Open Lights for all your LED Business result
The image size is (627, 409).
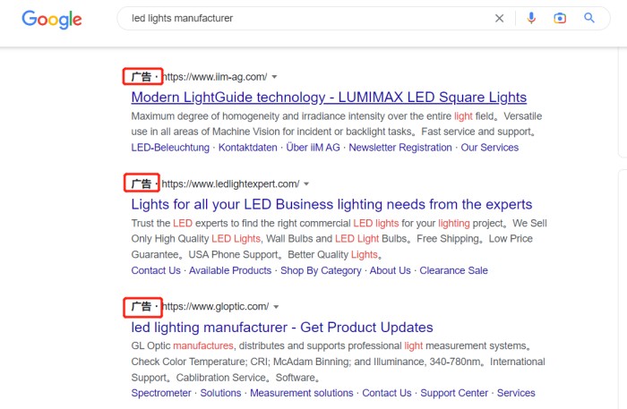pyautogui.click(x=331, y=204)
